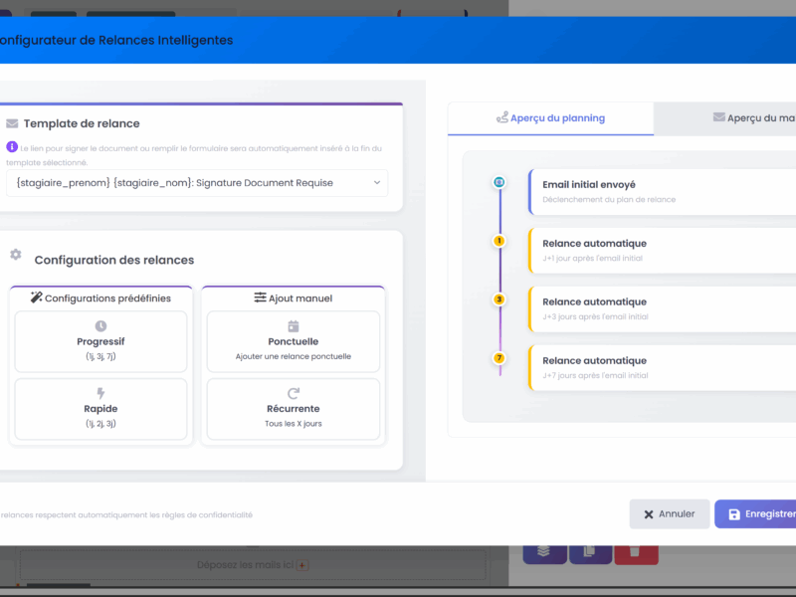Select the Progressif (1j, 3j, 7j) preset
The height and width of the screenshot is (597, 796).
click(100, 341)
